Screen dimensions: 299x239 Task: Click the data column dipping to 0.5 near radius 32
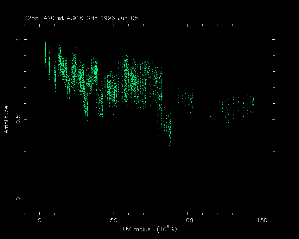[x=87, y=112]
